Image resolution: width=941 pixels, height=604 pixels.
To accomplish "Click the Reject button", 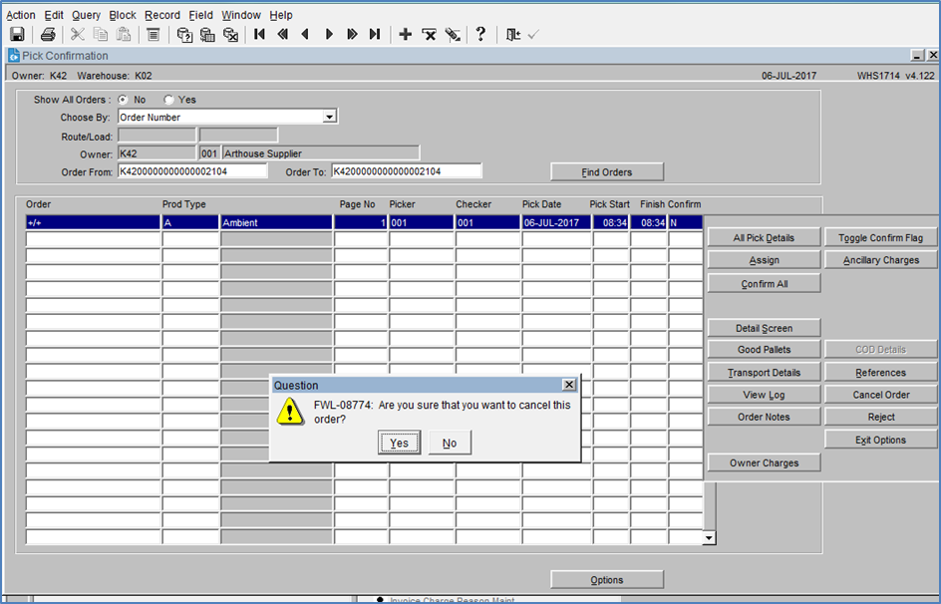I will coord(880,417).
